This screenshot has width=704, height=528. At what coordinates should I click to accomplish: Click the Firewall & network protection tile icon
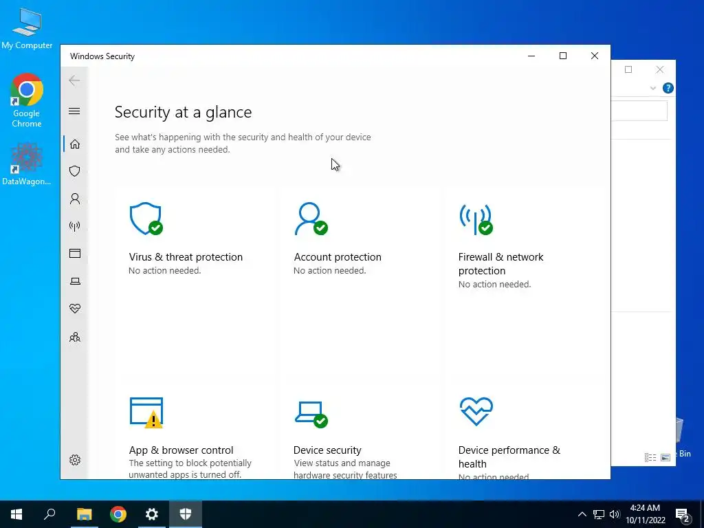(x=476, y=219)
